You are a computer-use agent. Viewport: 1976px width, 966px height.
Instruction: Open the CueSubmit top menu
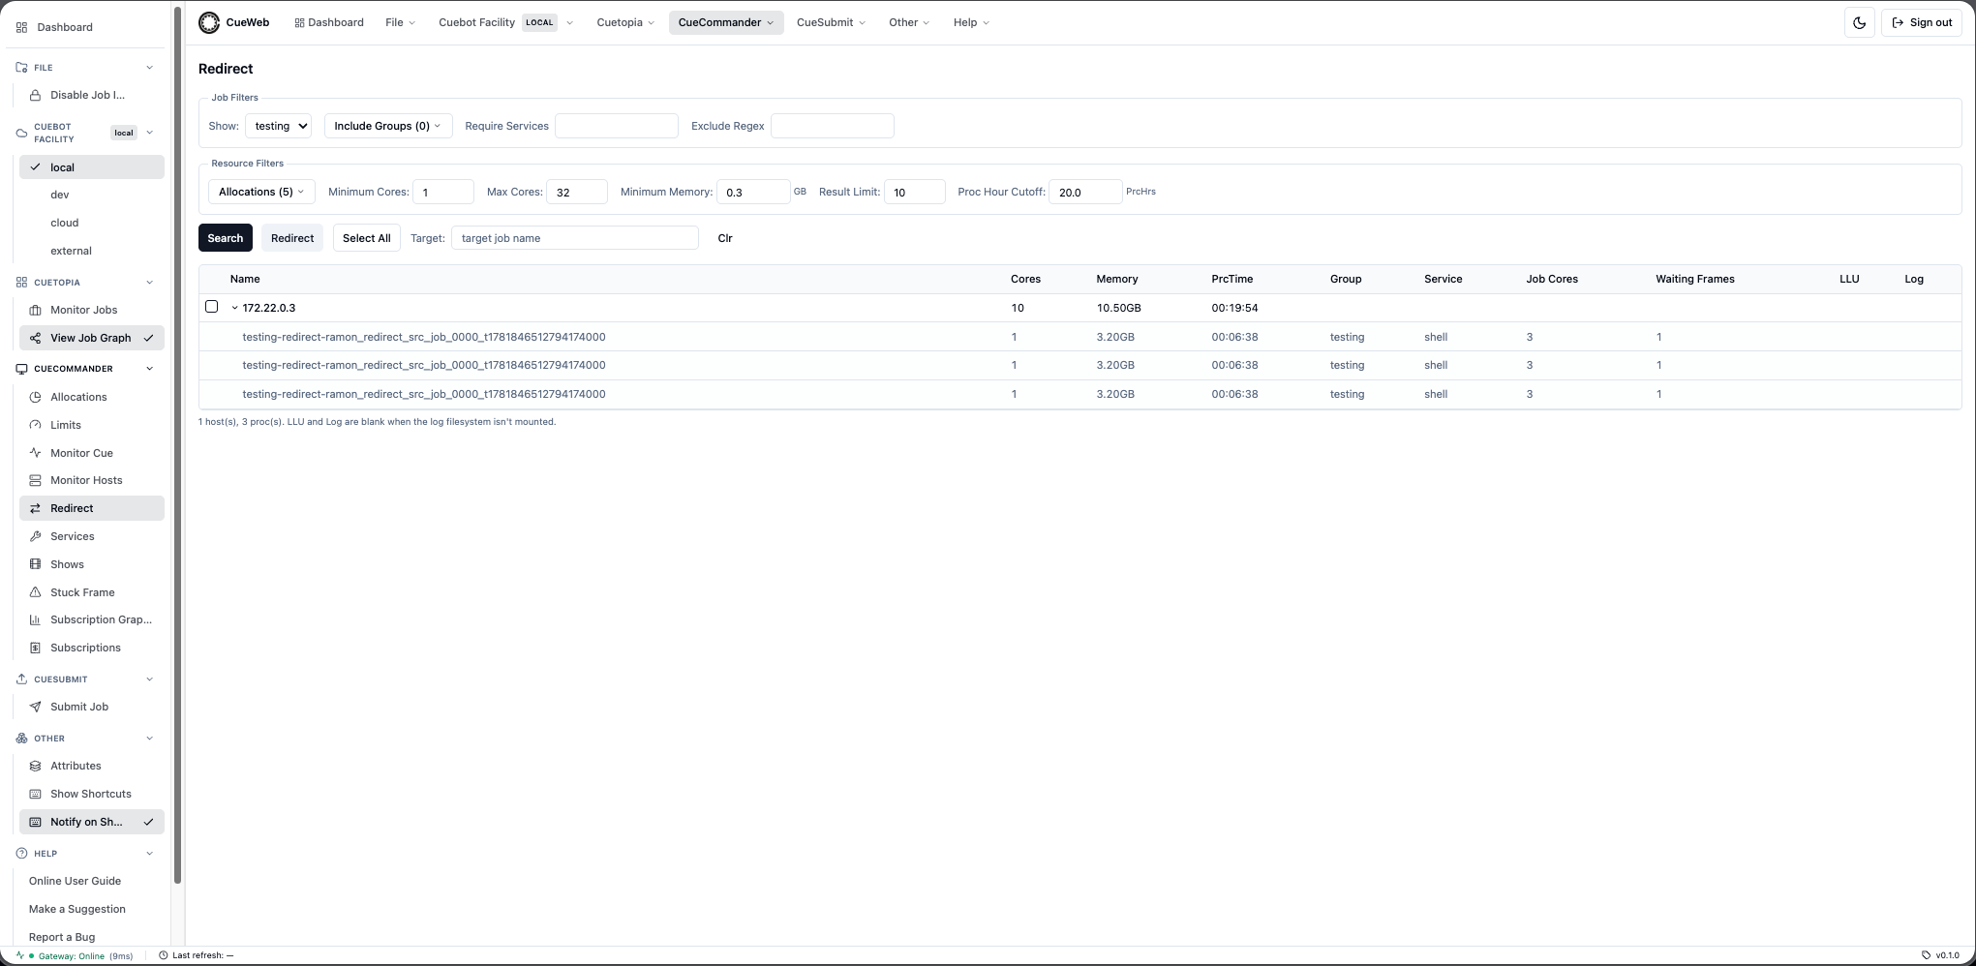pos(831,22)
